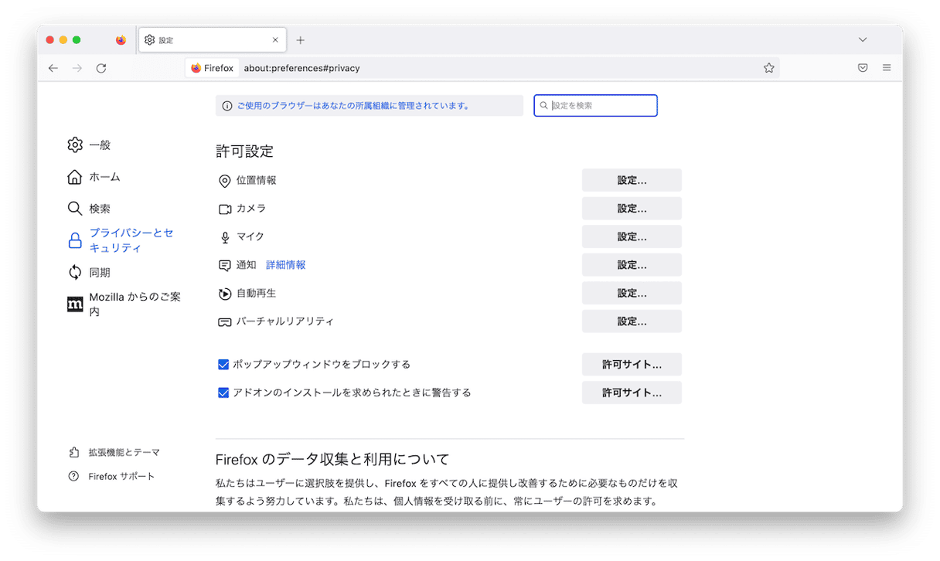Click the notification bubble icon beside 通知

[225, 266]
